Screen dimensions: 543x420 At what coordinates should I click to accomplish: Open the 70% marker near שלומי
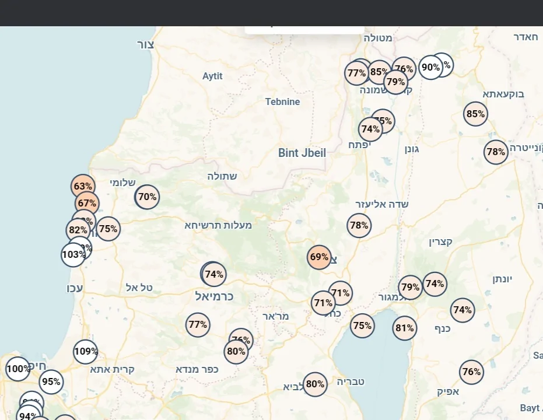click(147, 197)
